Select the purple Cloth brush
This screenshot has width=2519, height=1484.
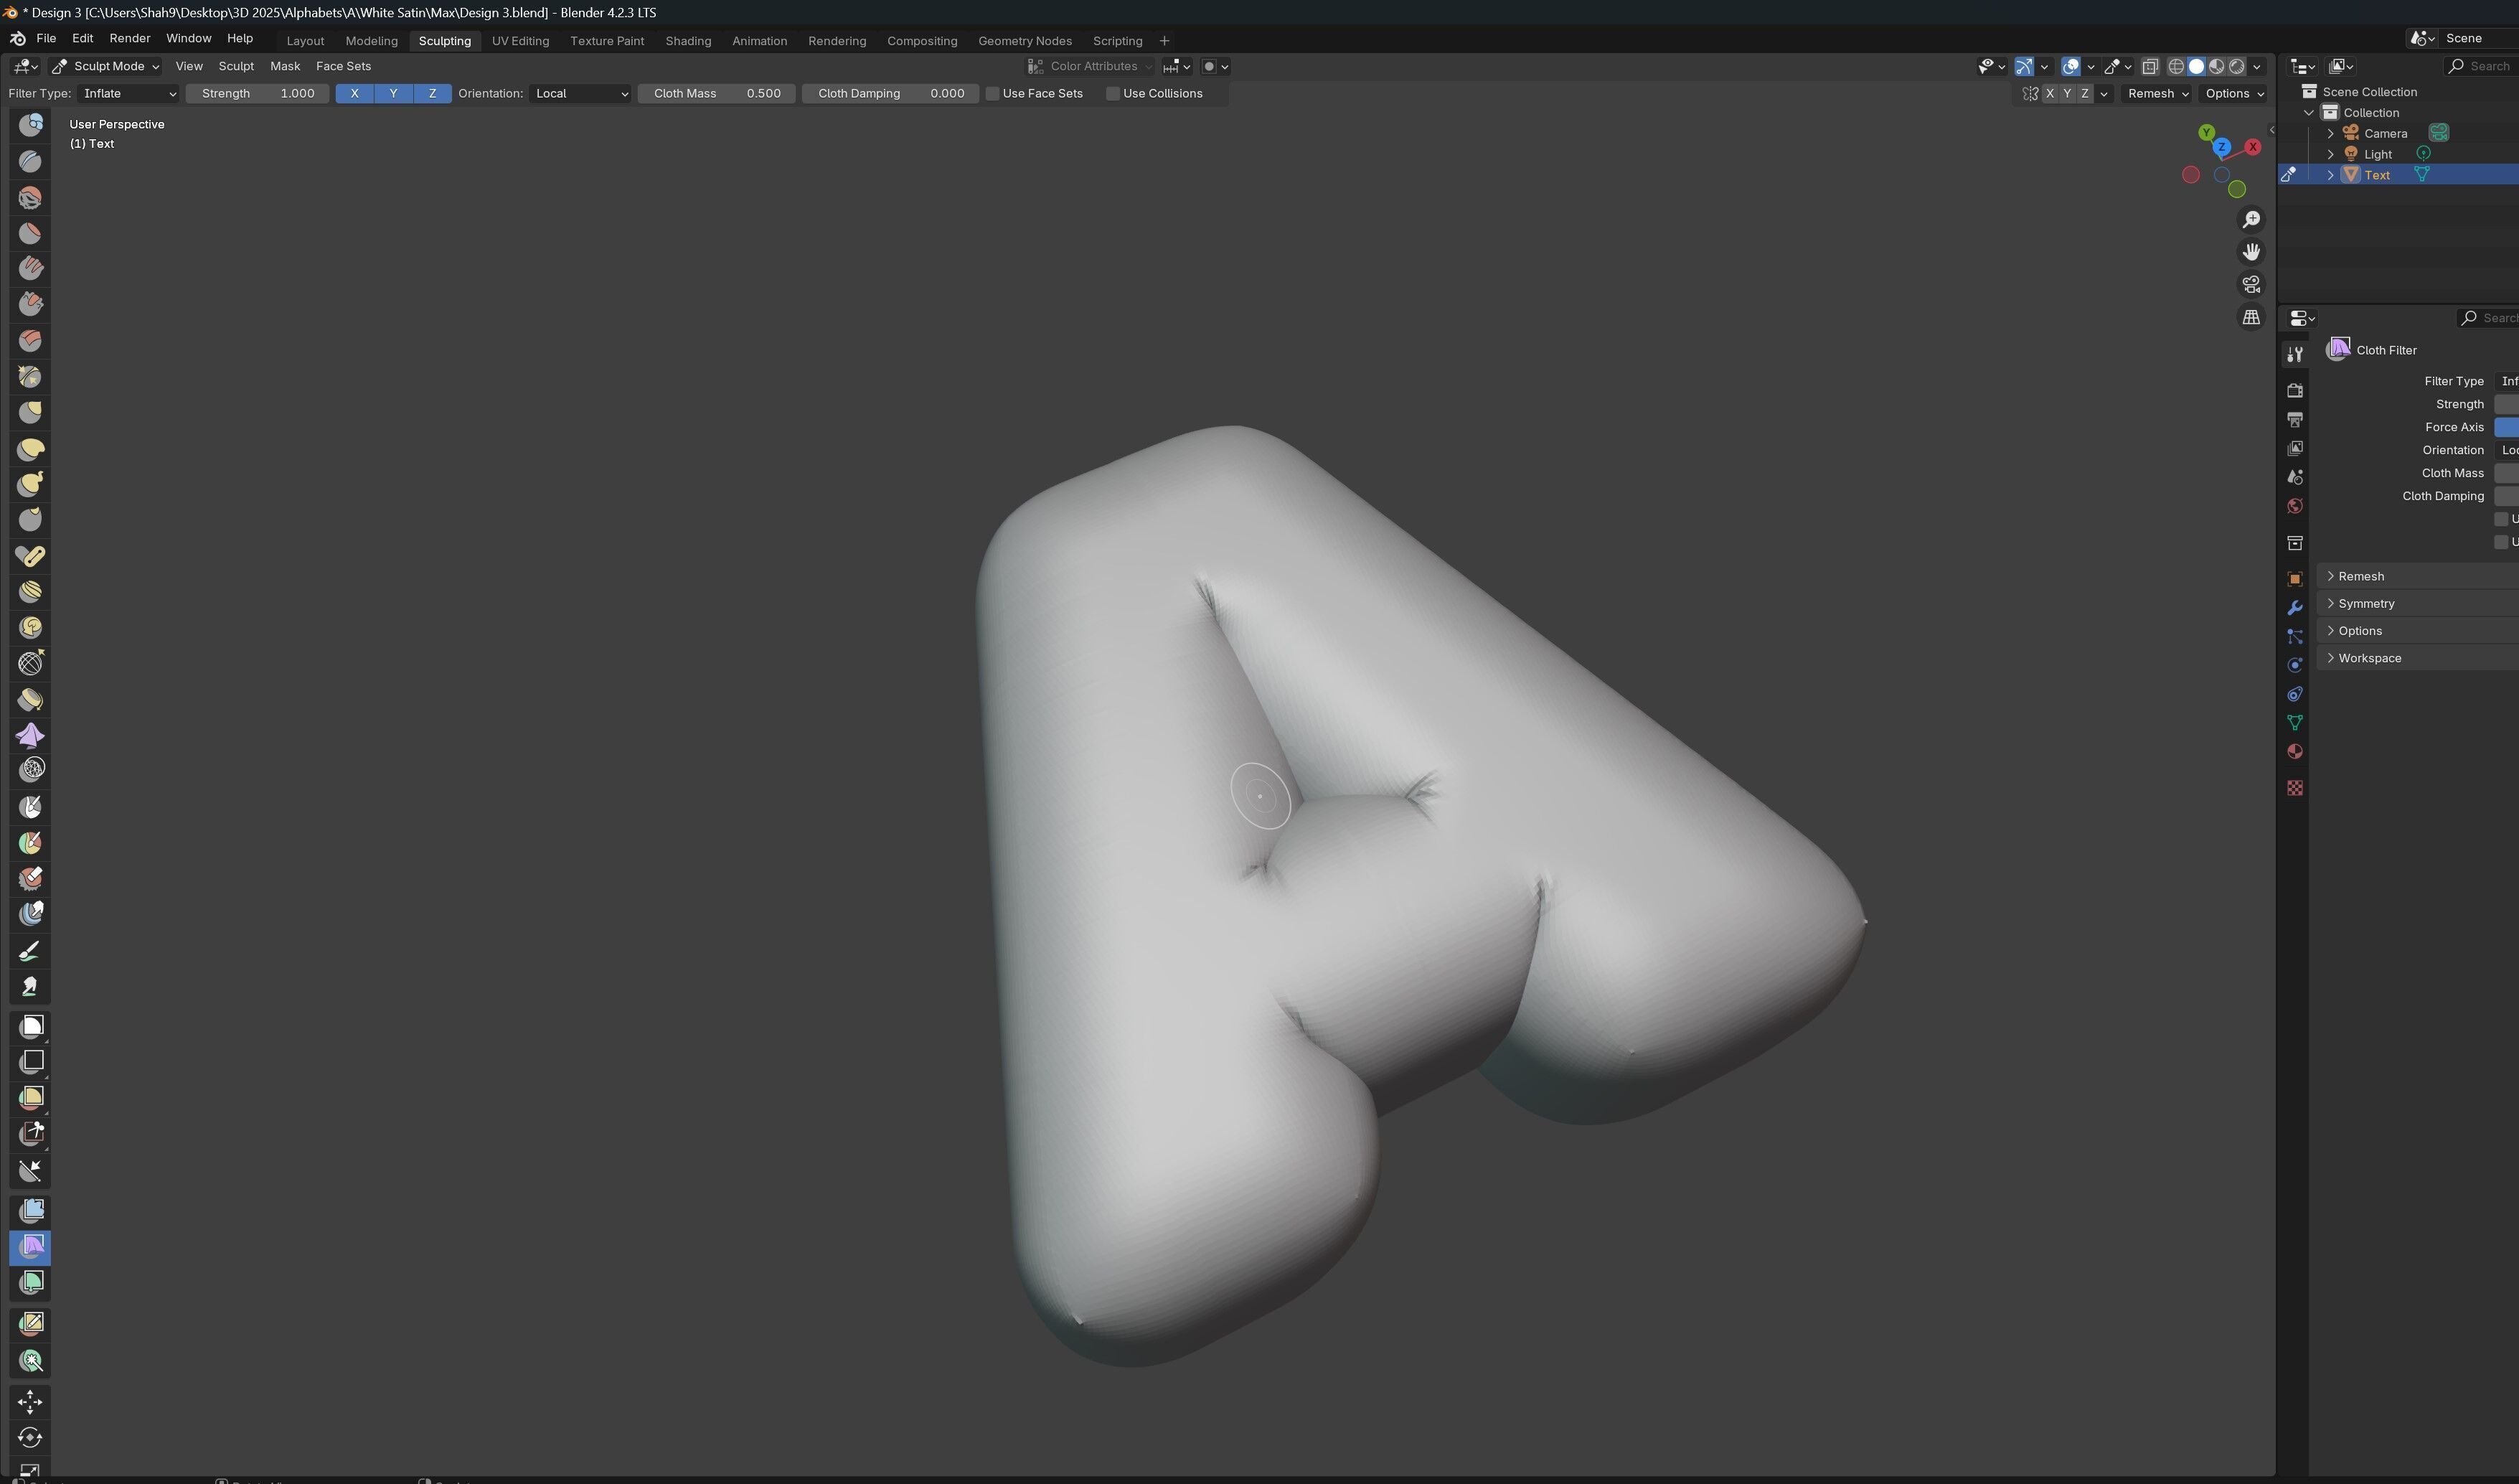(x=30, y=736)
